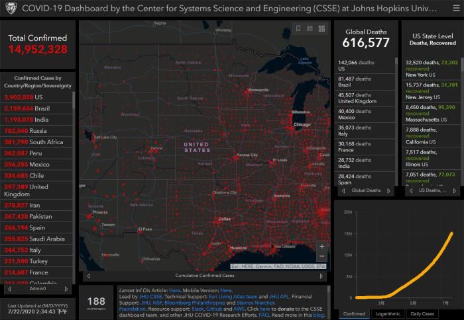Go to next page after Admin0
Image resolution: width=464 pixels, height=320 pixels.
click(66, 289)
